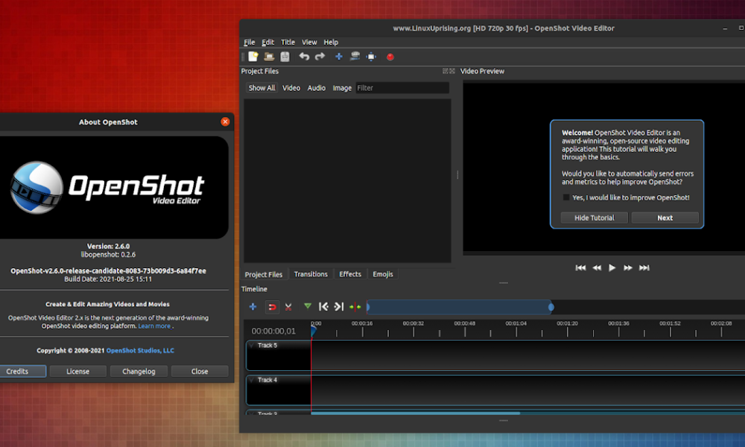Screen dimensions: 745x447
Task: Filter project files by Audio
Action: pos(317,88)
